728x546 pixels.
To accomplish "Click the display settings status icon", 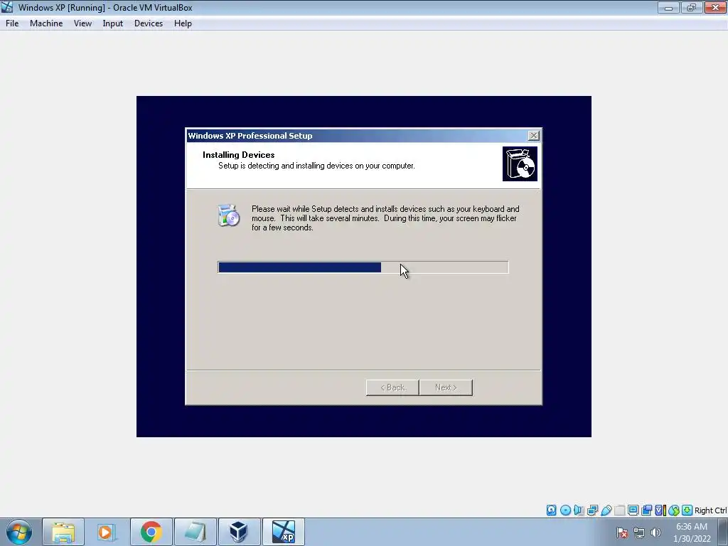I will (x=633, y=510).
